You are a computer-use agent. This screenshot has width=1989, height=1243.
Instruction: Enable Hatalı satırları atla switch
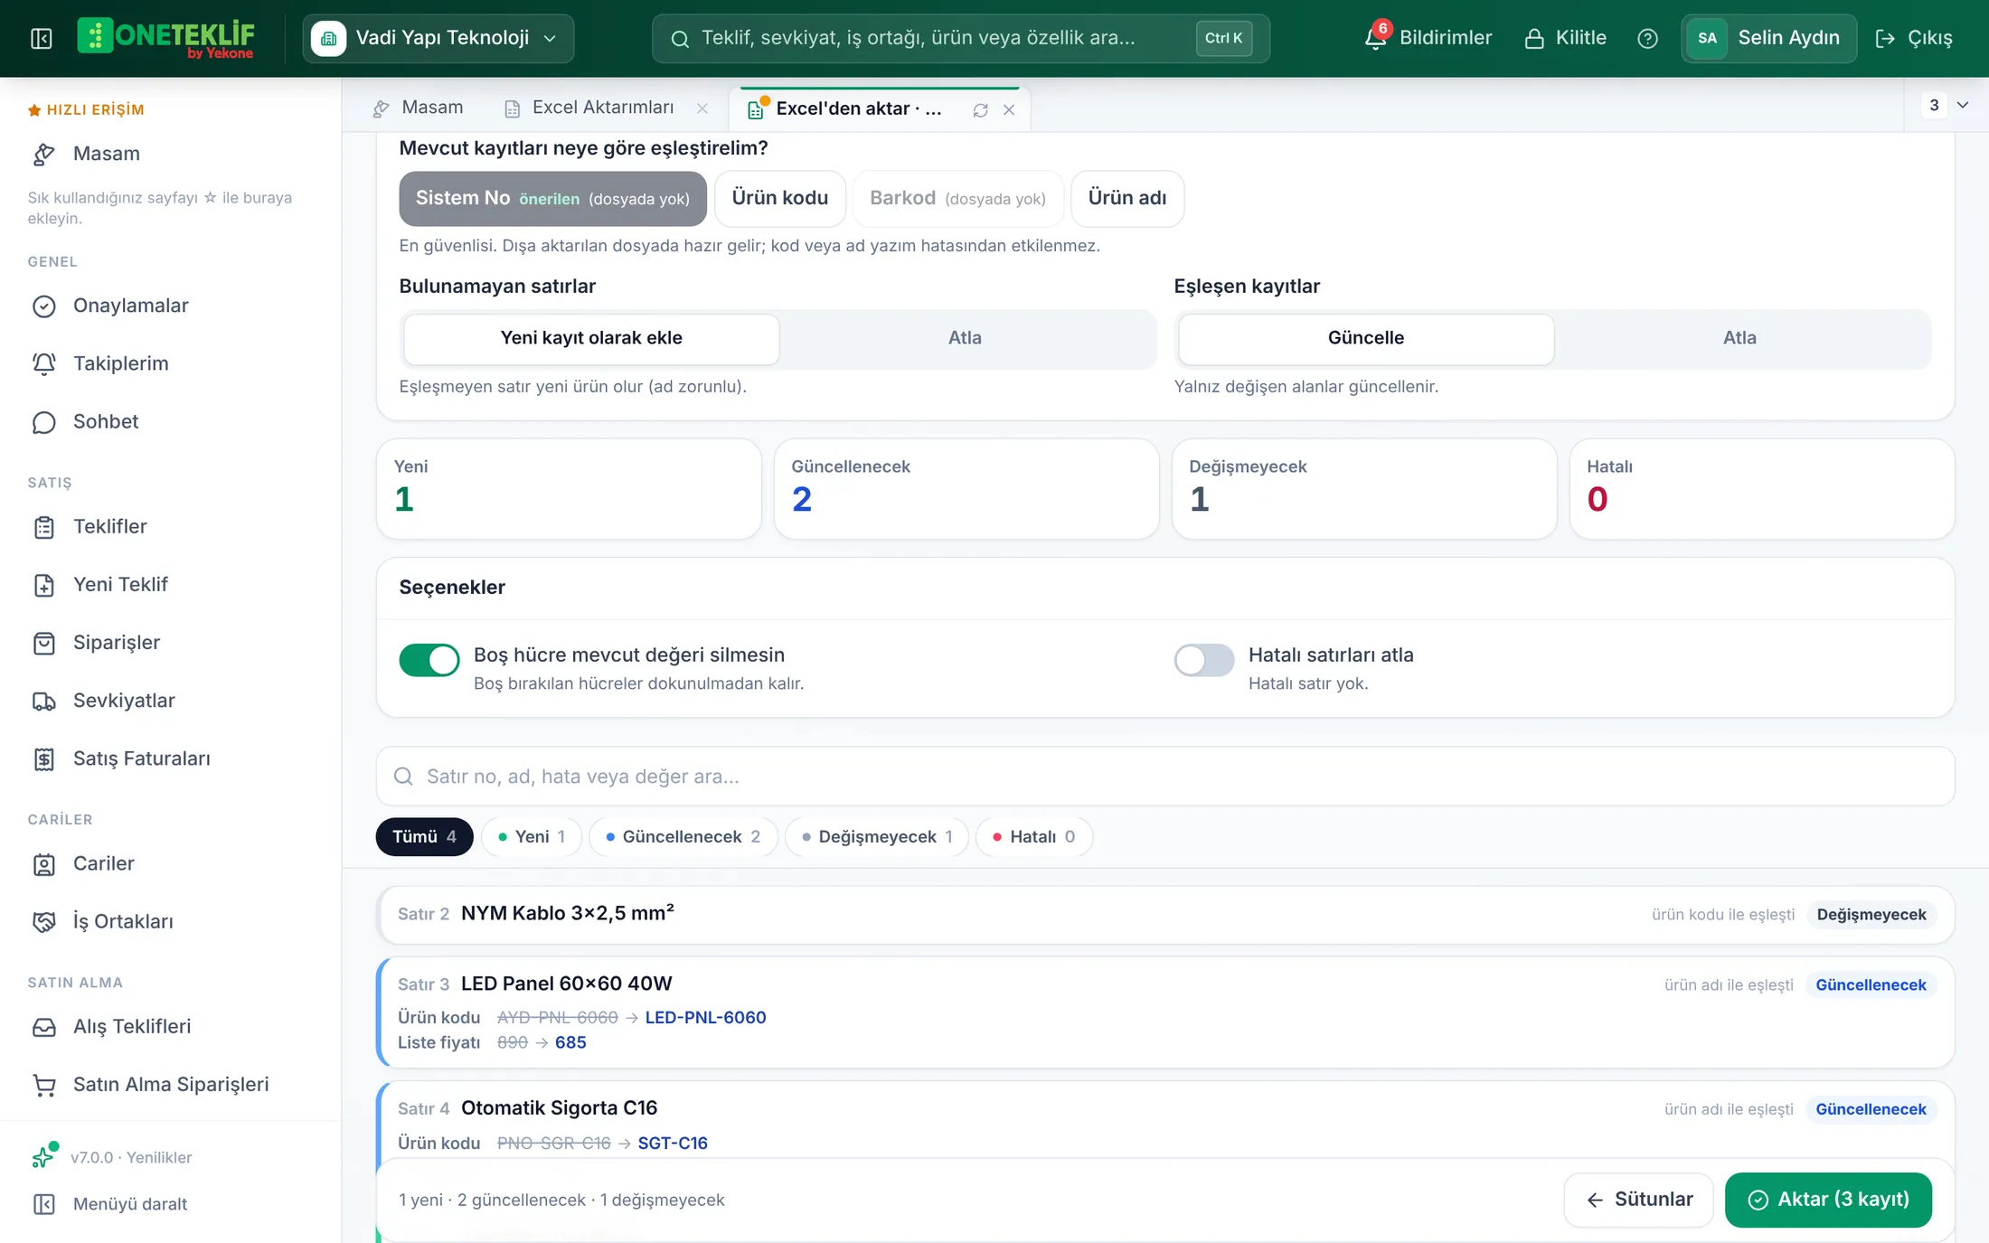(1204, 660)
